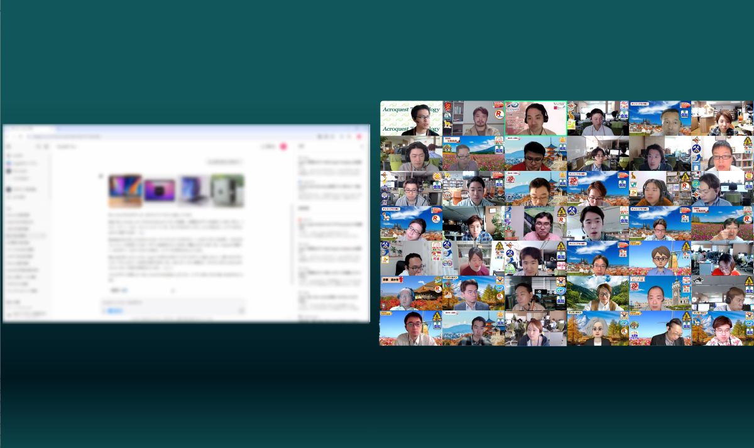The image size is (754, 448).
Task: Click the pill-shaped button above the thumbnails
Action: (224, 161)
